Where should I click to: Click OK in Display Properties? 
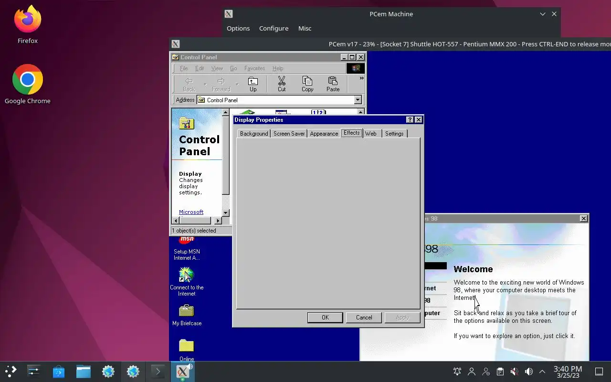click(x=325, y=318)
